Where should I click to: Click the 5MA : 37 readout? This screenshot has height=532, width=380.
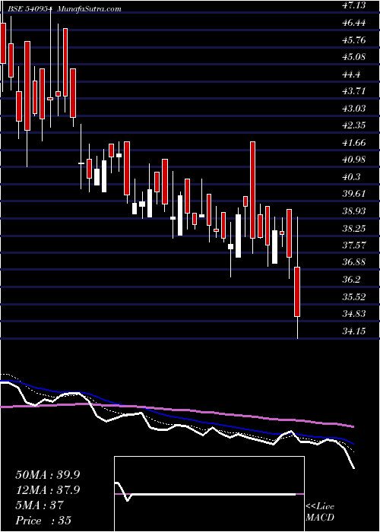40,505
